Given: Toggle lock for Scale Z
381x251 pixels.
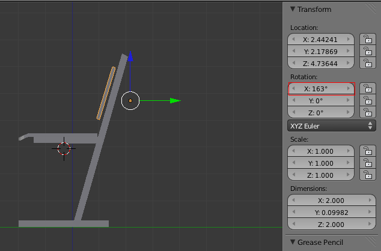Looking at the screenshot, I should (x=367, y=175).
